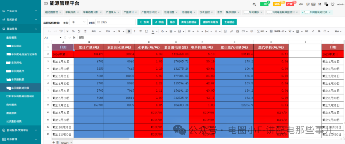This screenshot has height=144, width=345.
Task: Open the scissors screenshot tool
Action: pos(319,32)
